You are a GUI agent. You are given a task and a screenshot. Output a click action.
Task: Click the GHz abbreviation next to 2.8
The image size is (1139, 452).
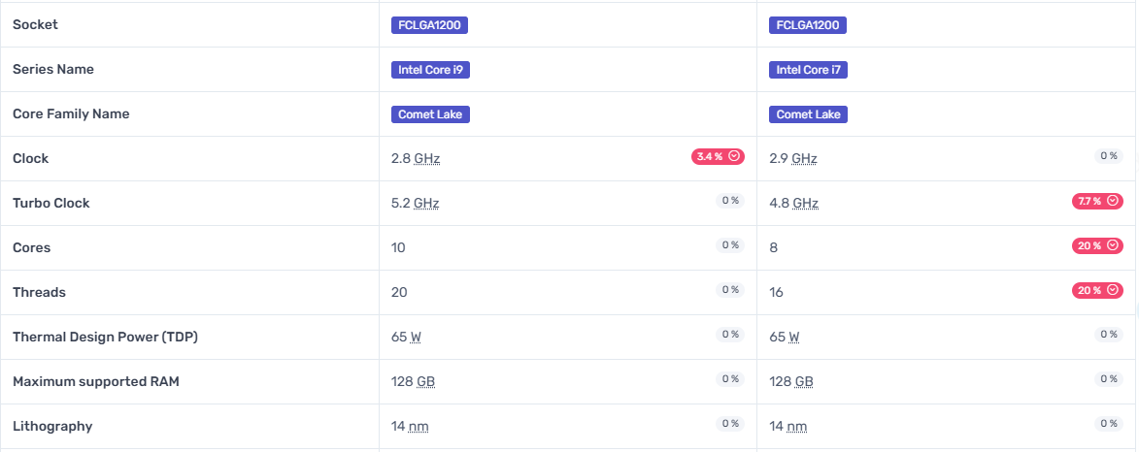[x=427, y=158]
